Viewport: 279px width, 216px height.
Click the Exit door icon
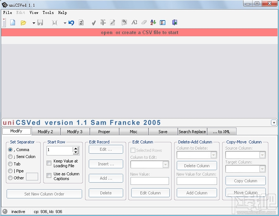175,22
